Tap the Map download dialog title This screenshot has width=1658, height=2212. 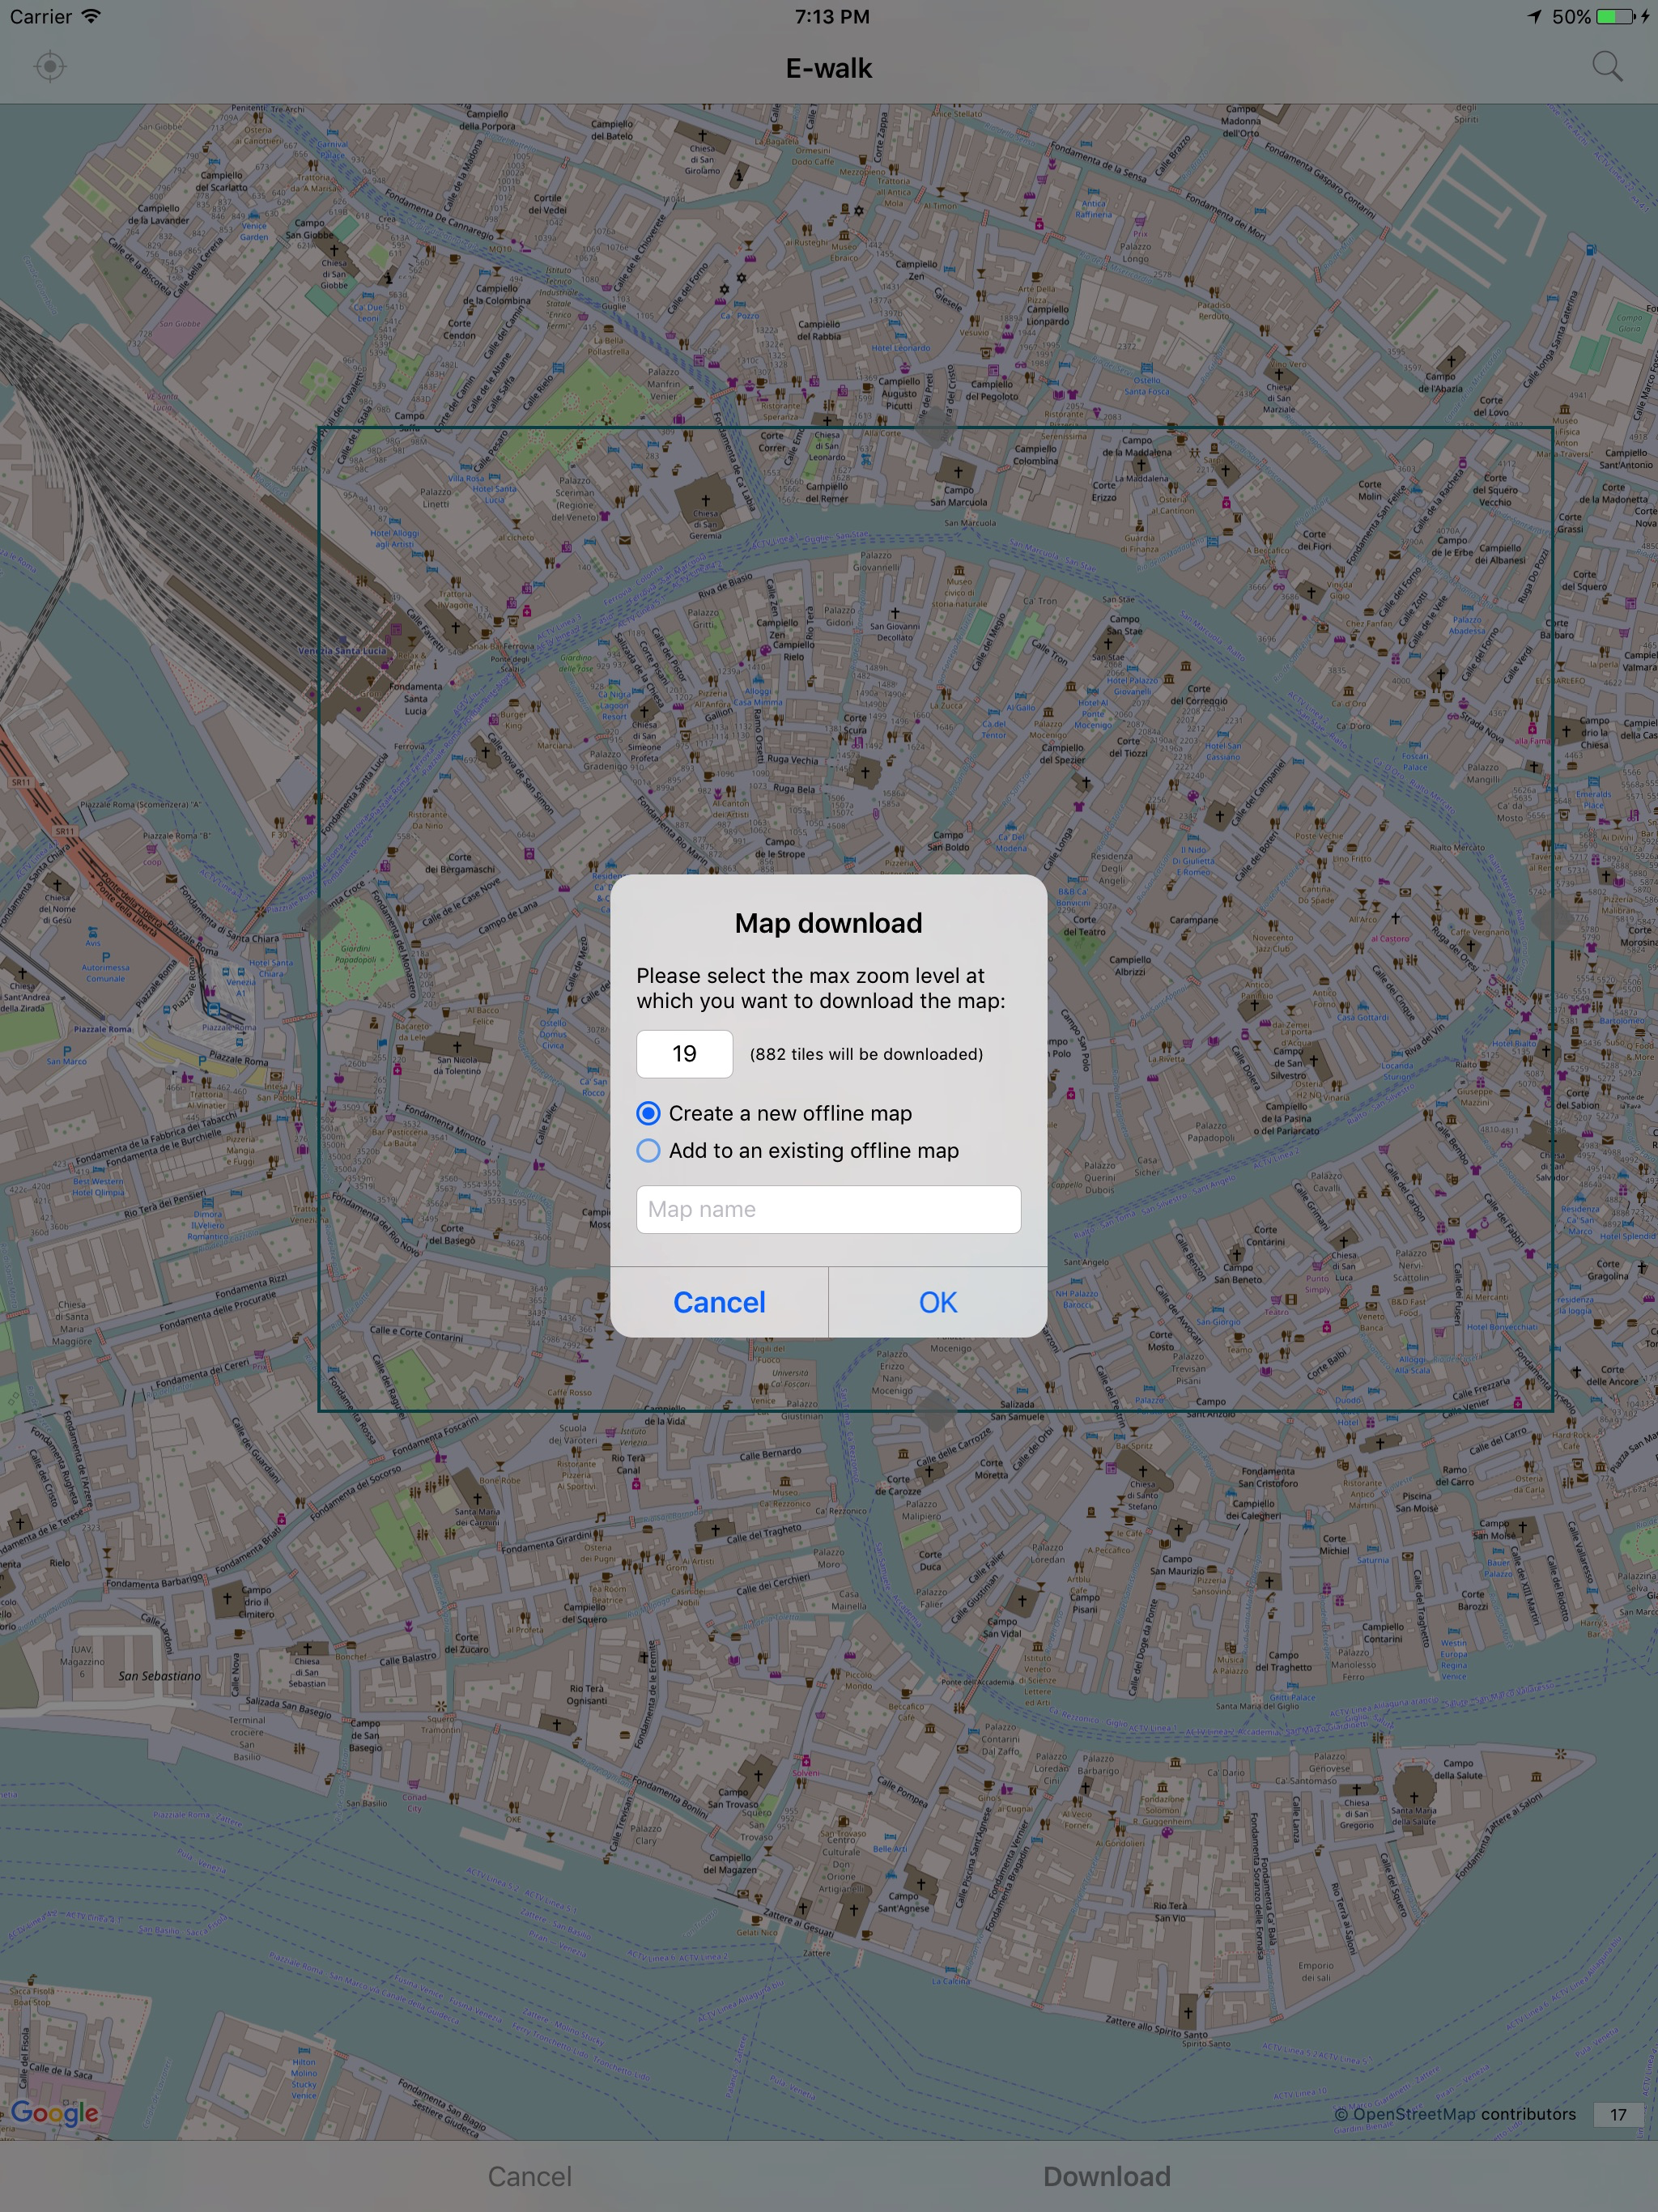[828, 923]
